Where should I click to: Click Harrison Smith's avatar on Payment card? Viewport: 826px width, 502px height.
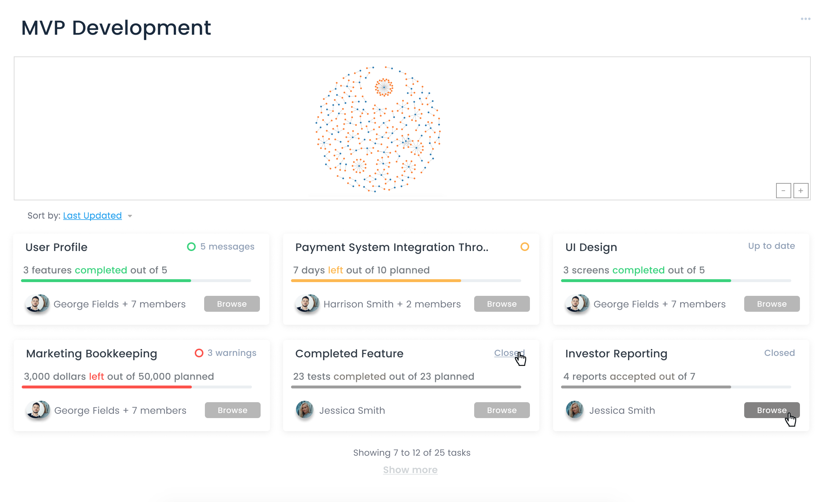[307, 303]
